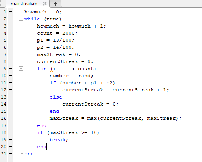
Task: Click 'rand' in number assignment
Action: click(84, 76)
